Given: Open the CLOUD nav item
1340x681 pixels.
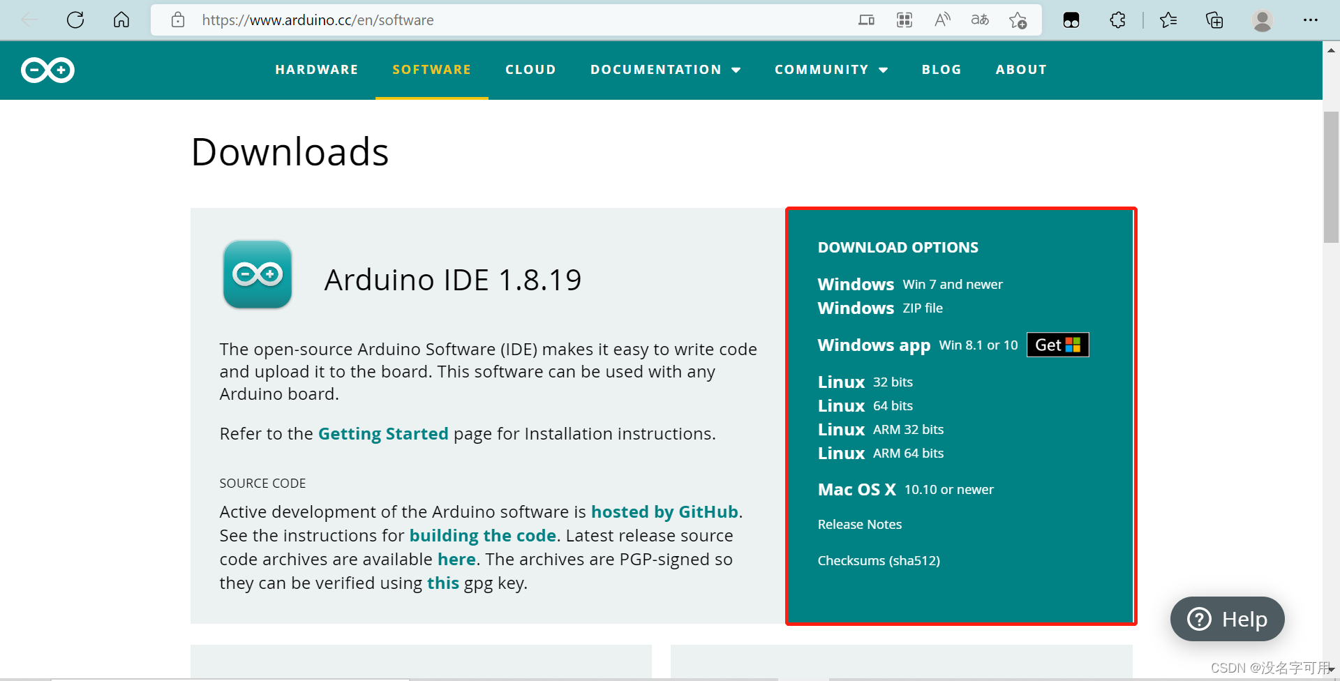Looking at the screenshot, I should click(530, 70).
